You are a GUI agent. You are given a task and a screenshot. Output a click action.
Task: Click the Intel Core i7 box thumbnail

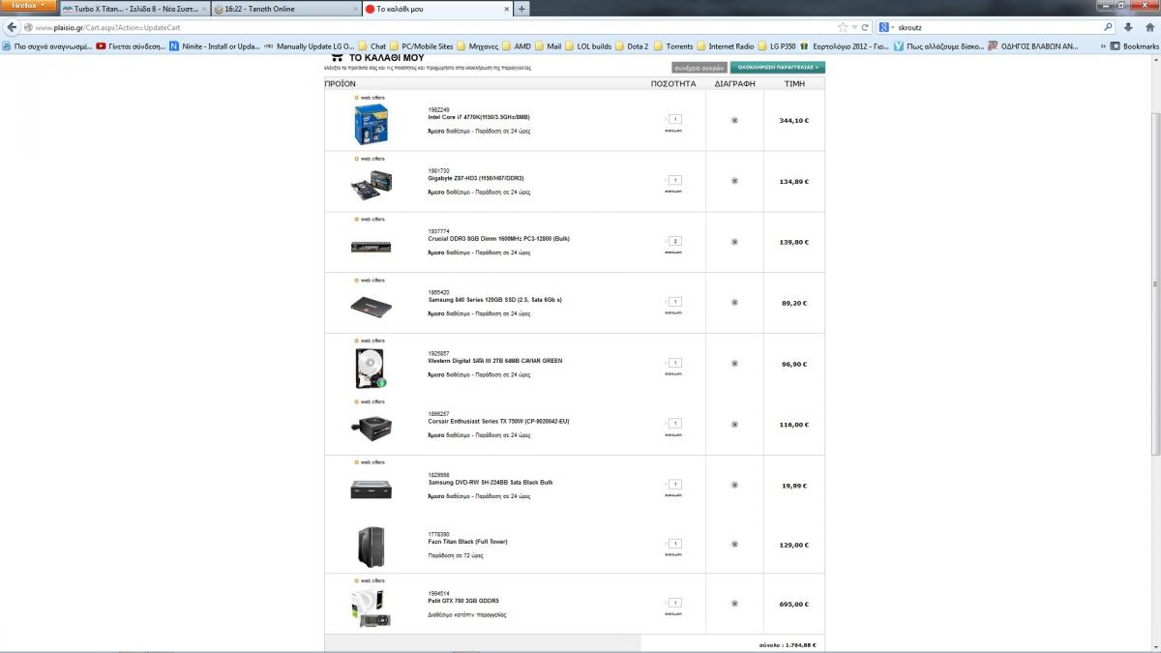pyautogui.click(x=371, y=124)
